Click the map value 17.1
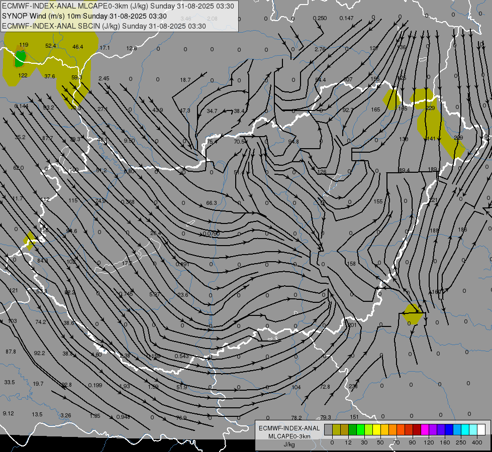The image size is (492, 452). tap(105, 48)
